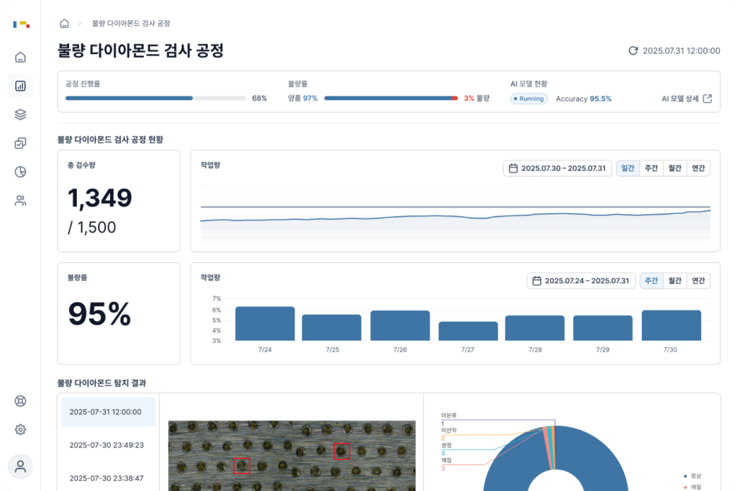
Task: Open the home icon in the sidebar
Action: 20,58
